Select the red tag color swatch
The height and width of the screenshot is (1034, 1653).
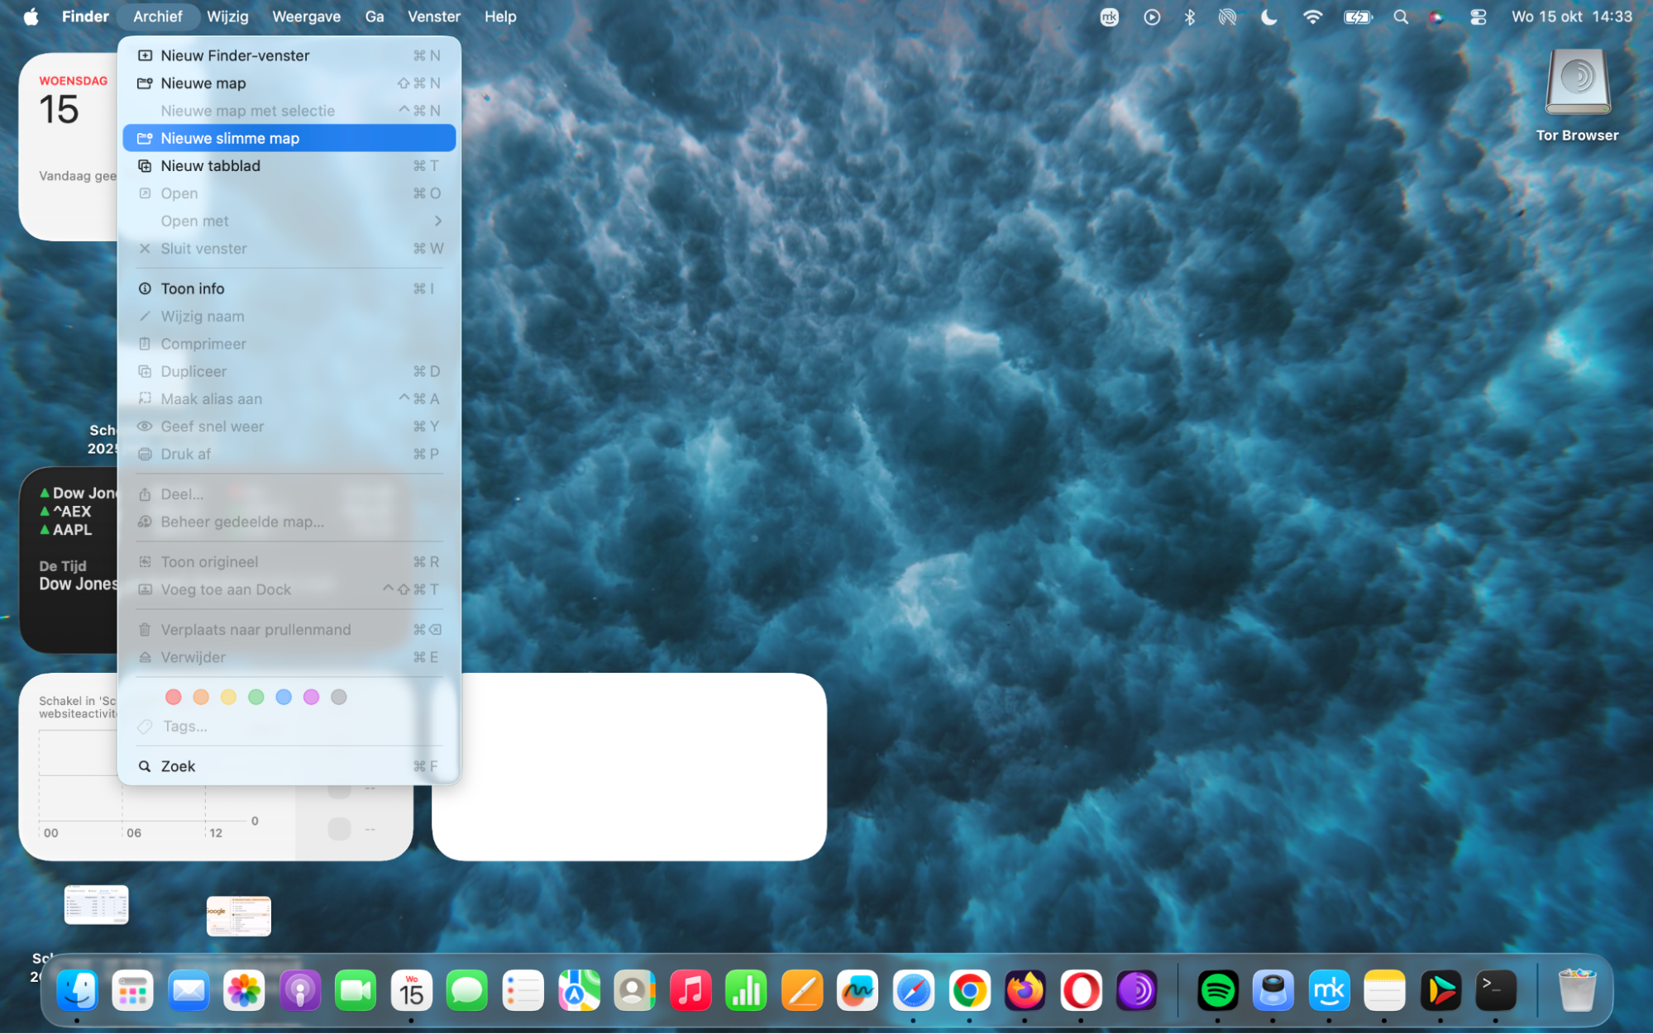tap(174, 697)
